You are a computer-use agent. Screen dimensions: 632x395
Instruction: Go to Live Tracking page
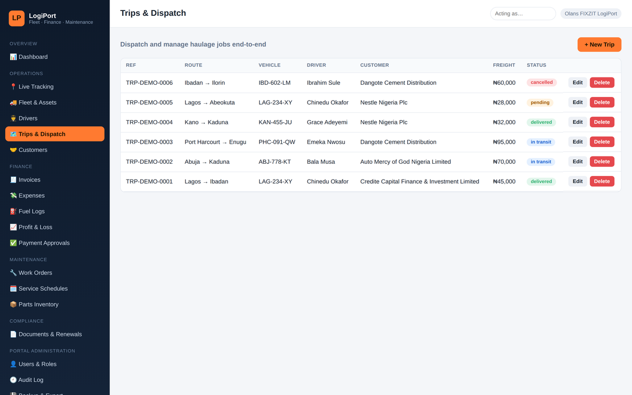[x=55, y=87]
